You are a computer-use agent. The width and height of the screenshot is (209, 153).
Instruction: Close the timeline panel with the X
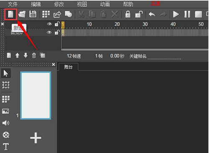pyautogui.click(x=3, y=24)
